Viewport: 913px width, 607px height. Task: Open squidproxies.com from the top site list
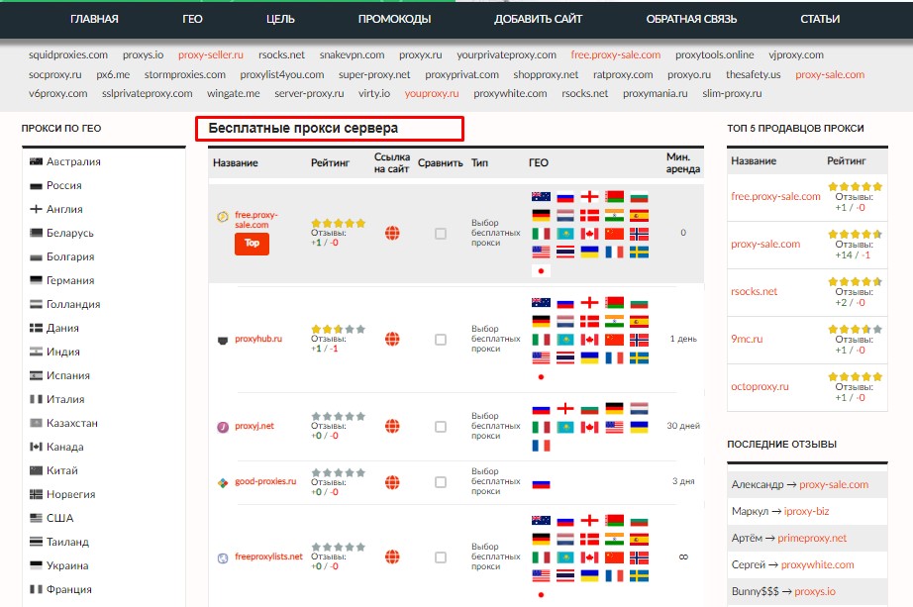(x=68, y=54)
